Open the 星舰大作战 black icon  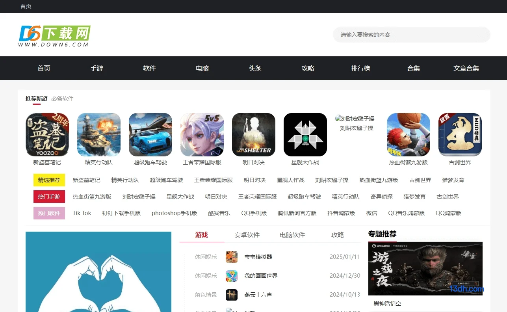point(305,135)
